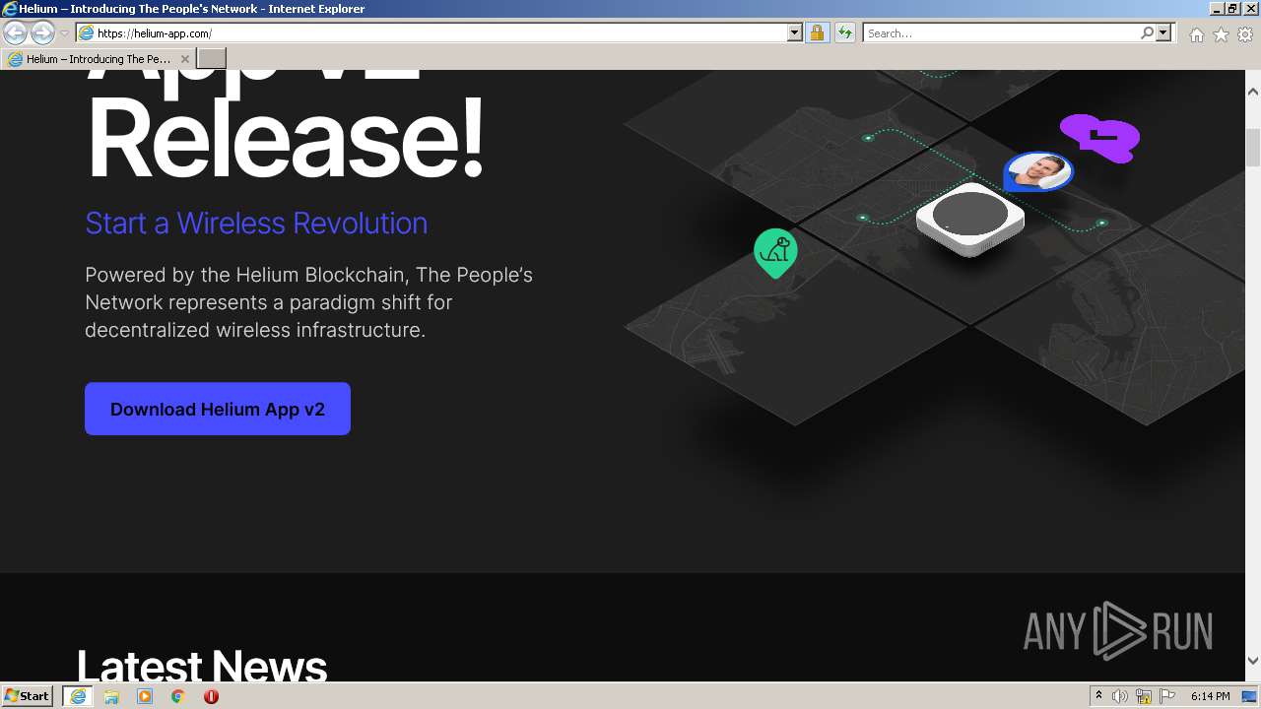
Task: Click the Action Center flag icon
Action: (1167, 696)
